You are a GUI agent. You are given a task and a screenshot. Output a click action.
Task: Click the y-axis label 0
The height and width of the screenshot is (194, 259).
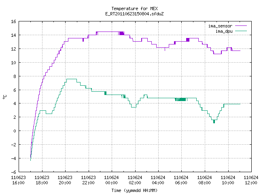15,131
